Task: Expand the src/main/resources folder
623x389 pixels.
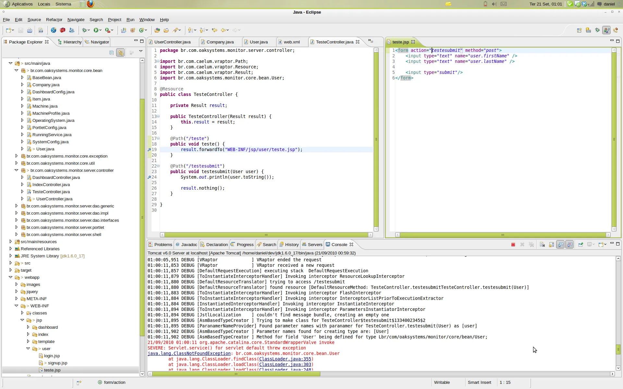Action: [x=11, y=242]
